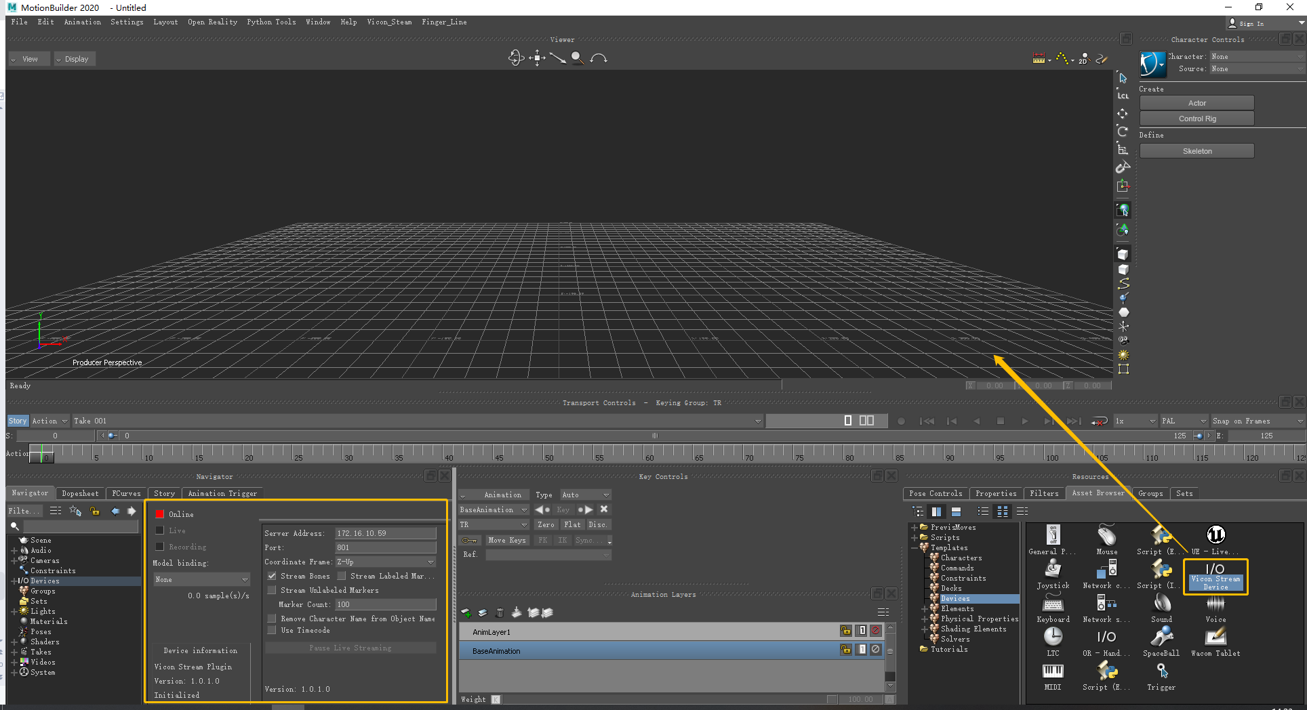Select the MIDI device icon

pos(1053,671)
